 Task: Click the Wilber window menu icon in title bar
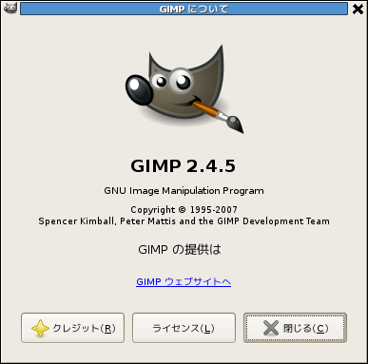pyautogui.click(x=10, y=8)
